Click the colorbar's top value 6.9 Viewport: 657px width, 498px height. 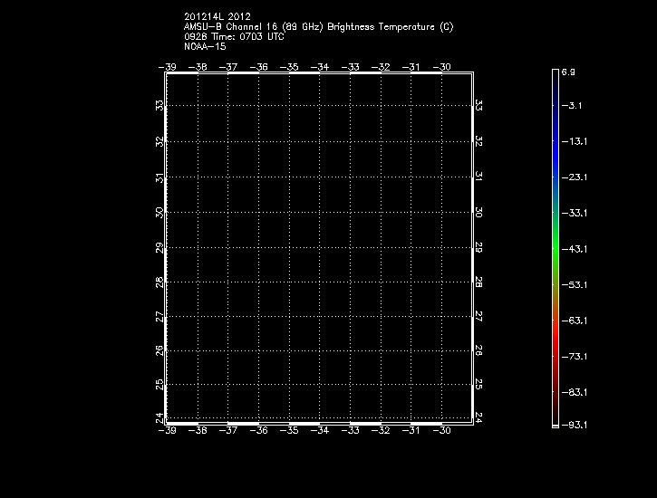pyautogui.click(x=568, y=71)
